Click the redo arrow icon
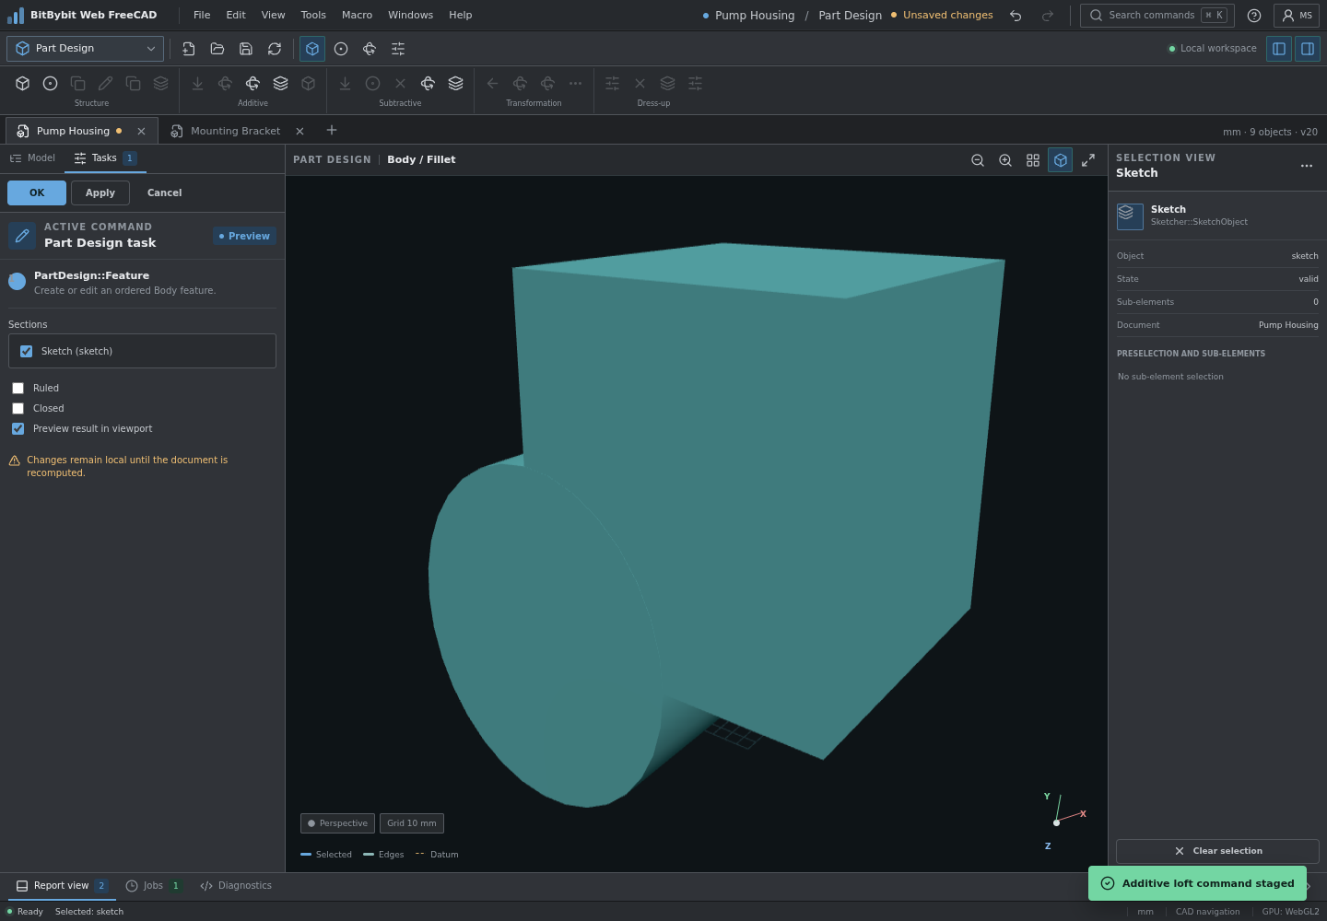Screen dimensions: 1327x921 point(1048,16)
